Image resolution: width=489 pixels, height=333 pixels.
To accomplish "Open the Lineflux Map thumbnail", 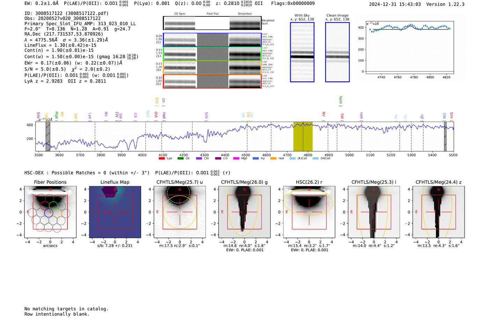I will (x=115, y=212).
